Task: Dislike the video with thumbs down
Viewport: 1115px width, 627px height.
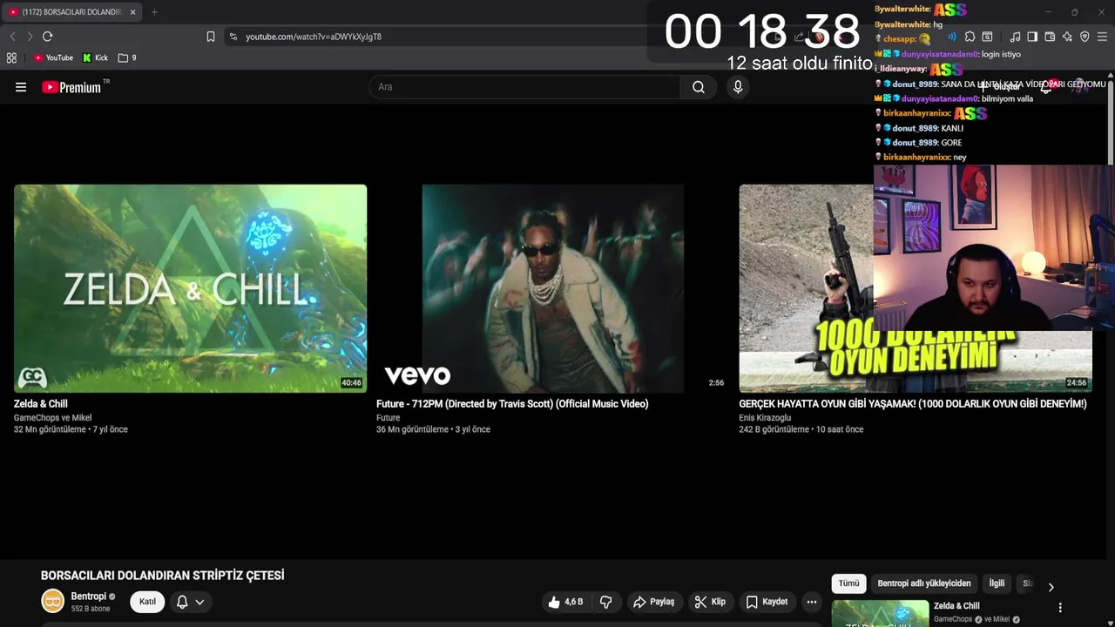Action: tap(606, 602)
